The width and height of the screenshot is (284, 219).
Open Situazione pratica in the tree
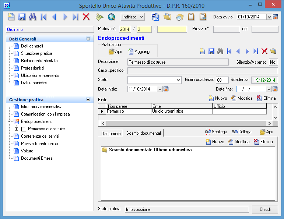(x=36, y=53)
